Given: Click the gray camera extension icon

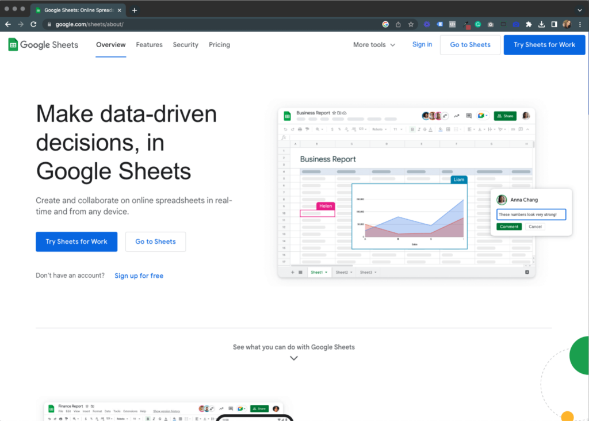Looking at the screenshot, I should [x=491, y=24].
